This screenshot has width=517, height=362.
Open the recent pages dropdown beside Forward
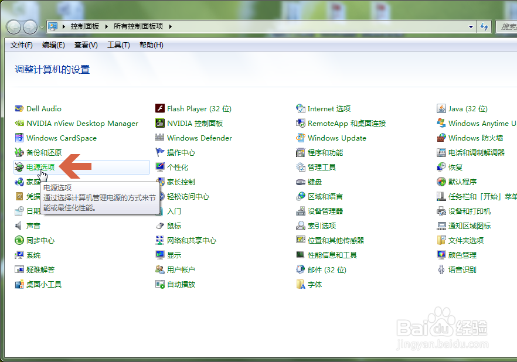pyautogui.click(x=42, y=27)
